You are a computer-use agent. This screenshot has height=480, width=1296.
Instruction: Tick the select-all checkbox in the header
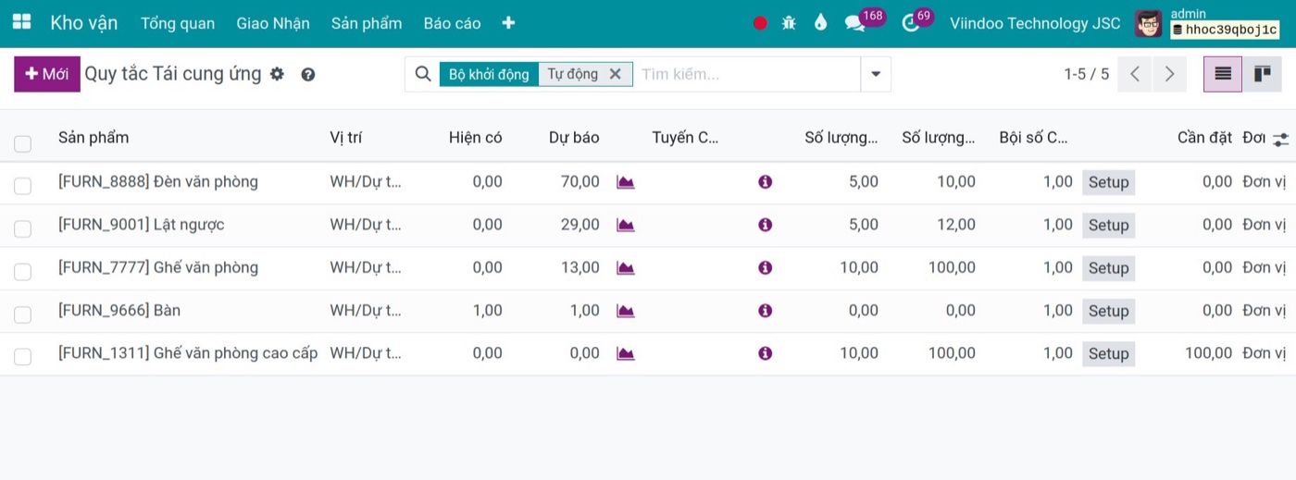(x=22, y=143)
